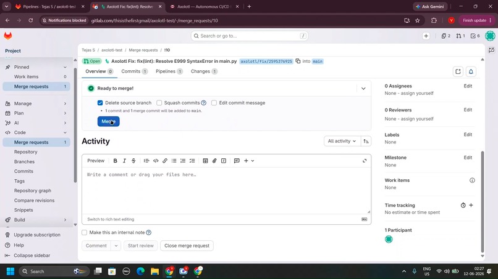Insert a comment template

click(237, 161)
